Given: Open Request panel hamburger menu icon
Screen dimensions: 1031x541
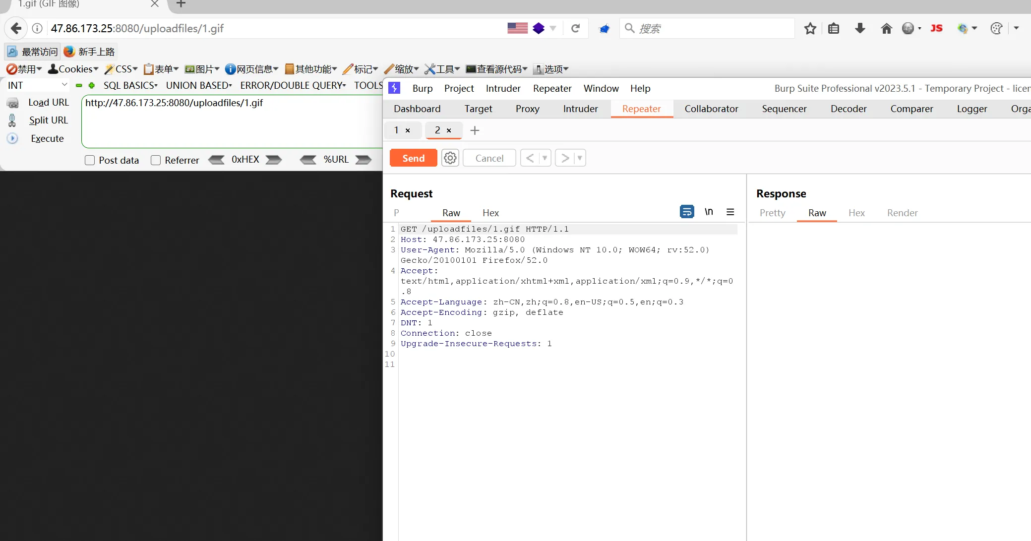Looking at the screenshot, I should pos(730,212).
